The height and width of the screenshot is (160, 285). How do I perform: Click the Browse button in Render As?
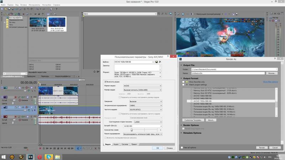[272, 73]
